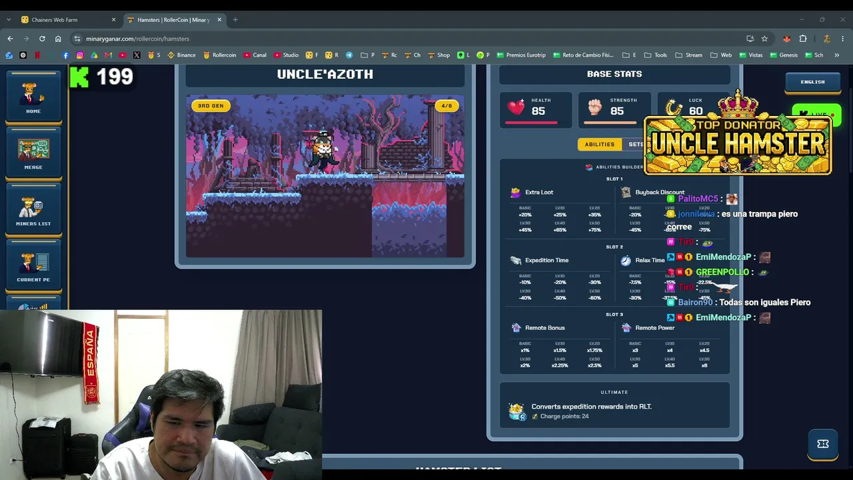Open a new browser tab

click(x=235, y=20)
